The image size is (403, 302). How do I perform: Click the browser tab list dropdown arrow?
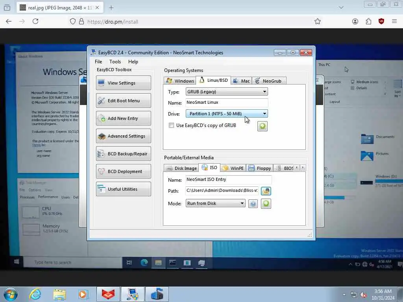tap(341, 7)
